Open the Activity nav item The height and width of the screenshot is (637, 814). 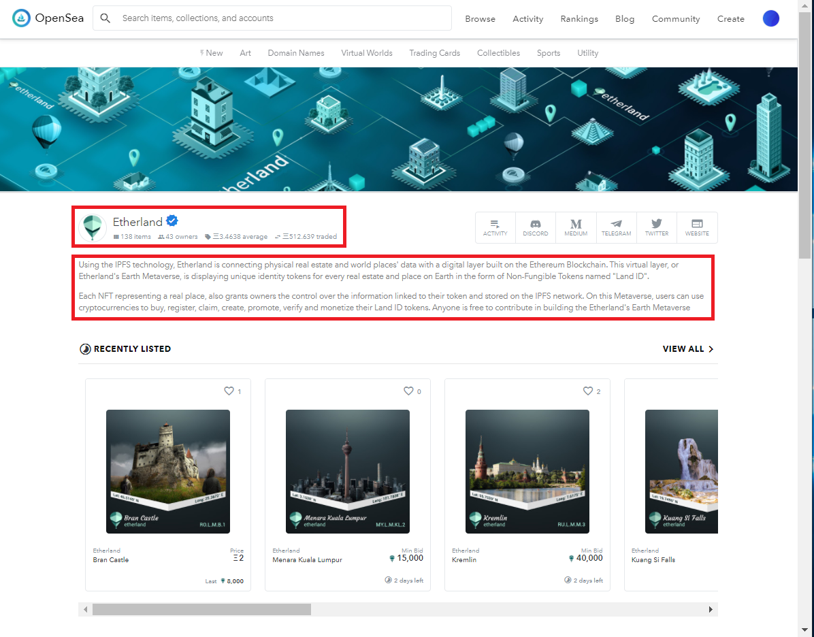[528, 18]
